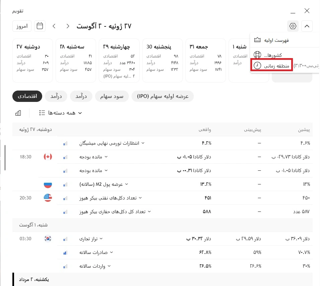
Task: Open the calendar settings hexagon icon
Action: coord(293,26)
